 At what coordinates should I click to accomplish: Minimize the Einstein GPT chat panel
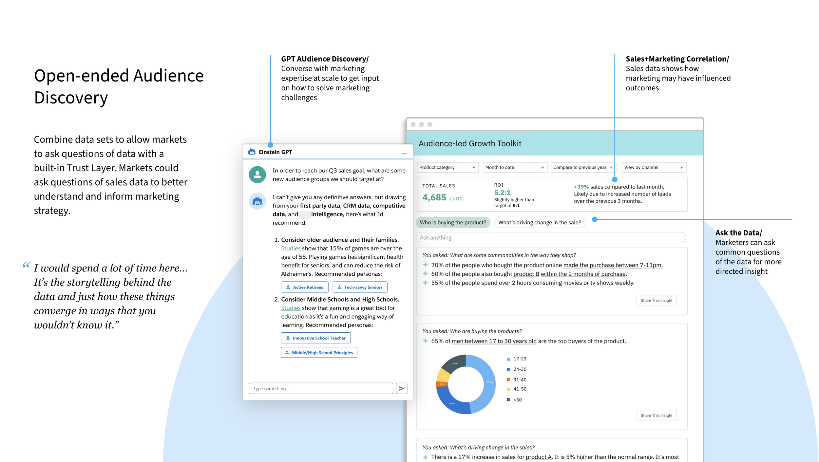(x=404, y=153)
